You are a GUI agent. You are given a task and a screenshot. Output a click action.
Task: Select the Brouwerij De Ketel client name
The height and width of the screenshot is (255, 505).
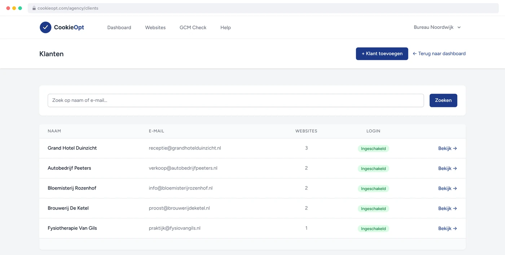[x=68, y=208]
